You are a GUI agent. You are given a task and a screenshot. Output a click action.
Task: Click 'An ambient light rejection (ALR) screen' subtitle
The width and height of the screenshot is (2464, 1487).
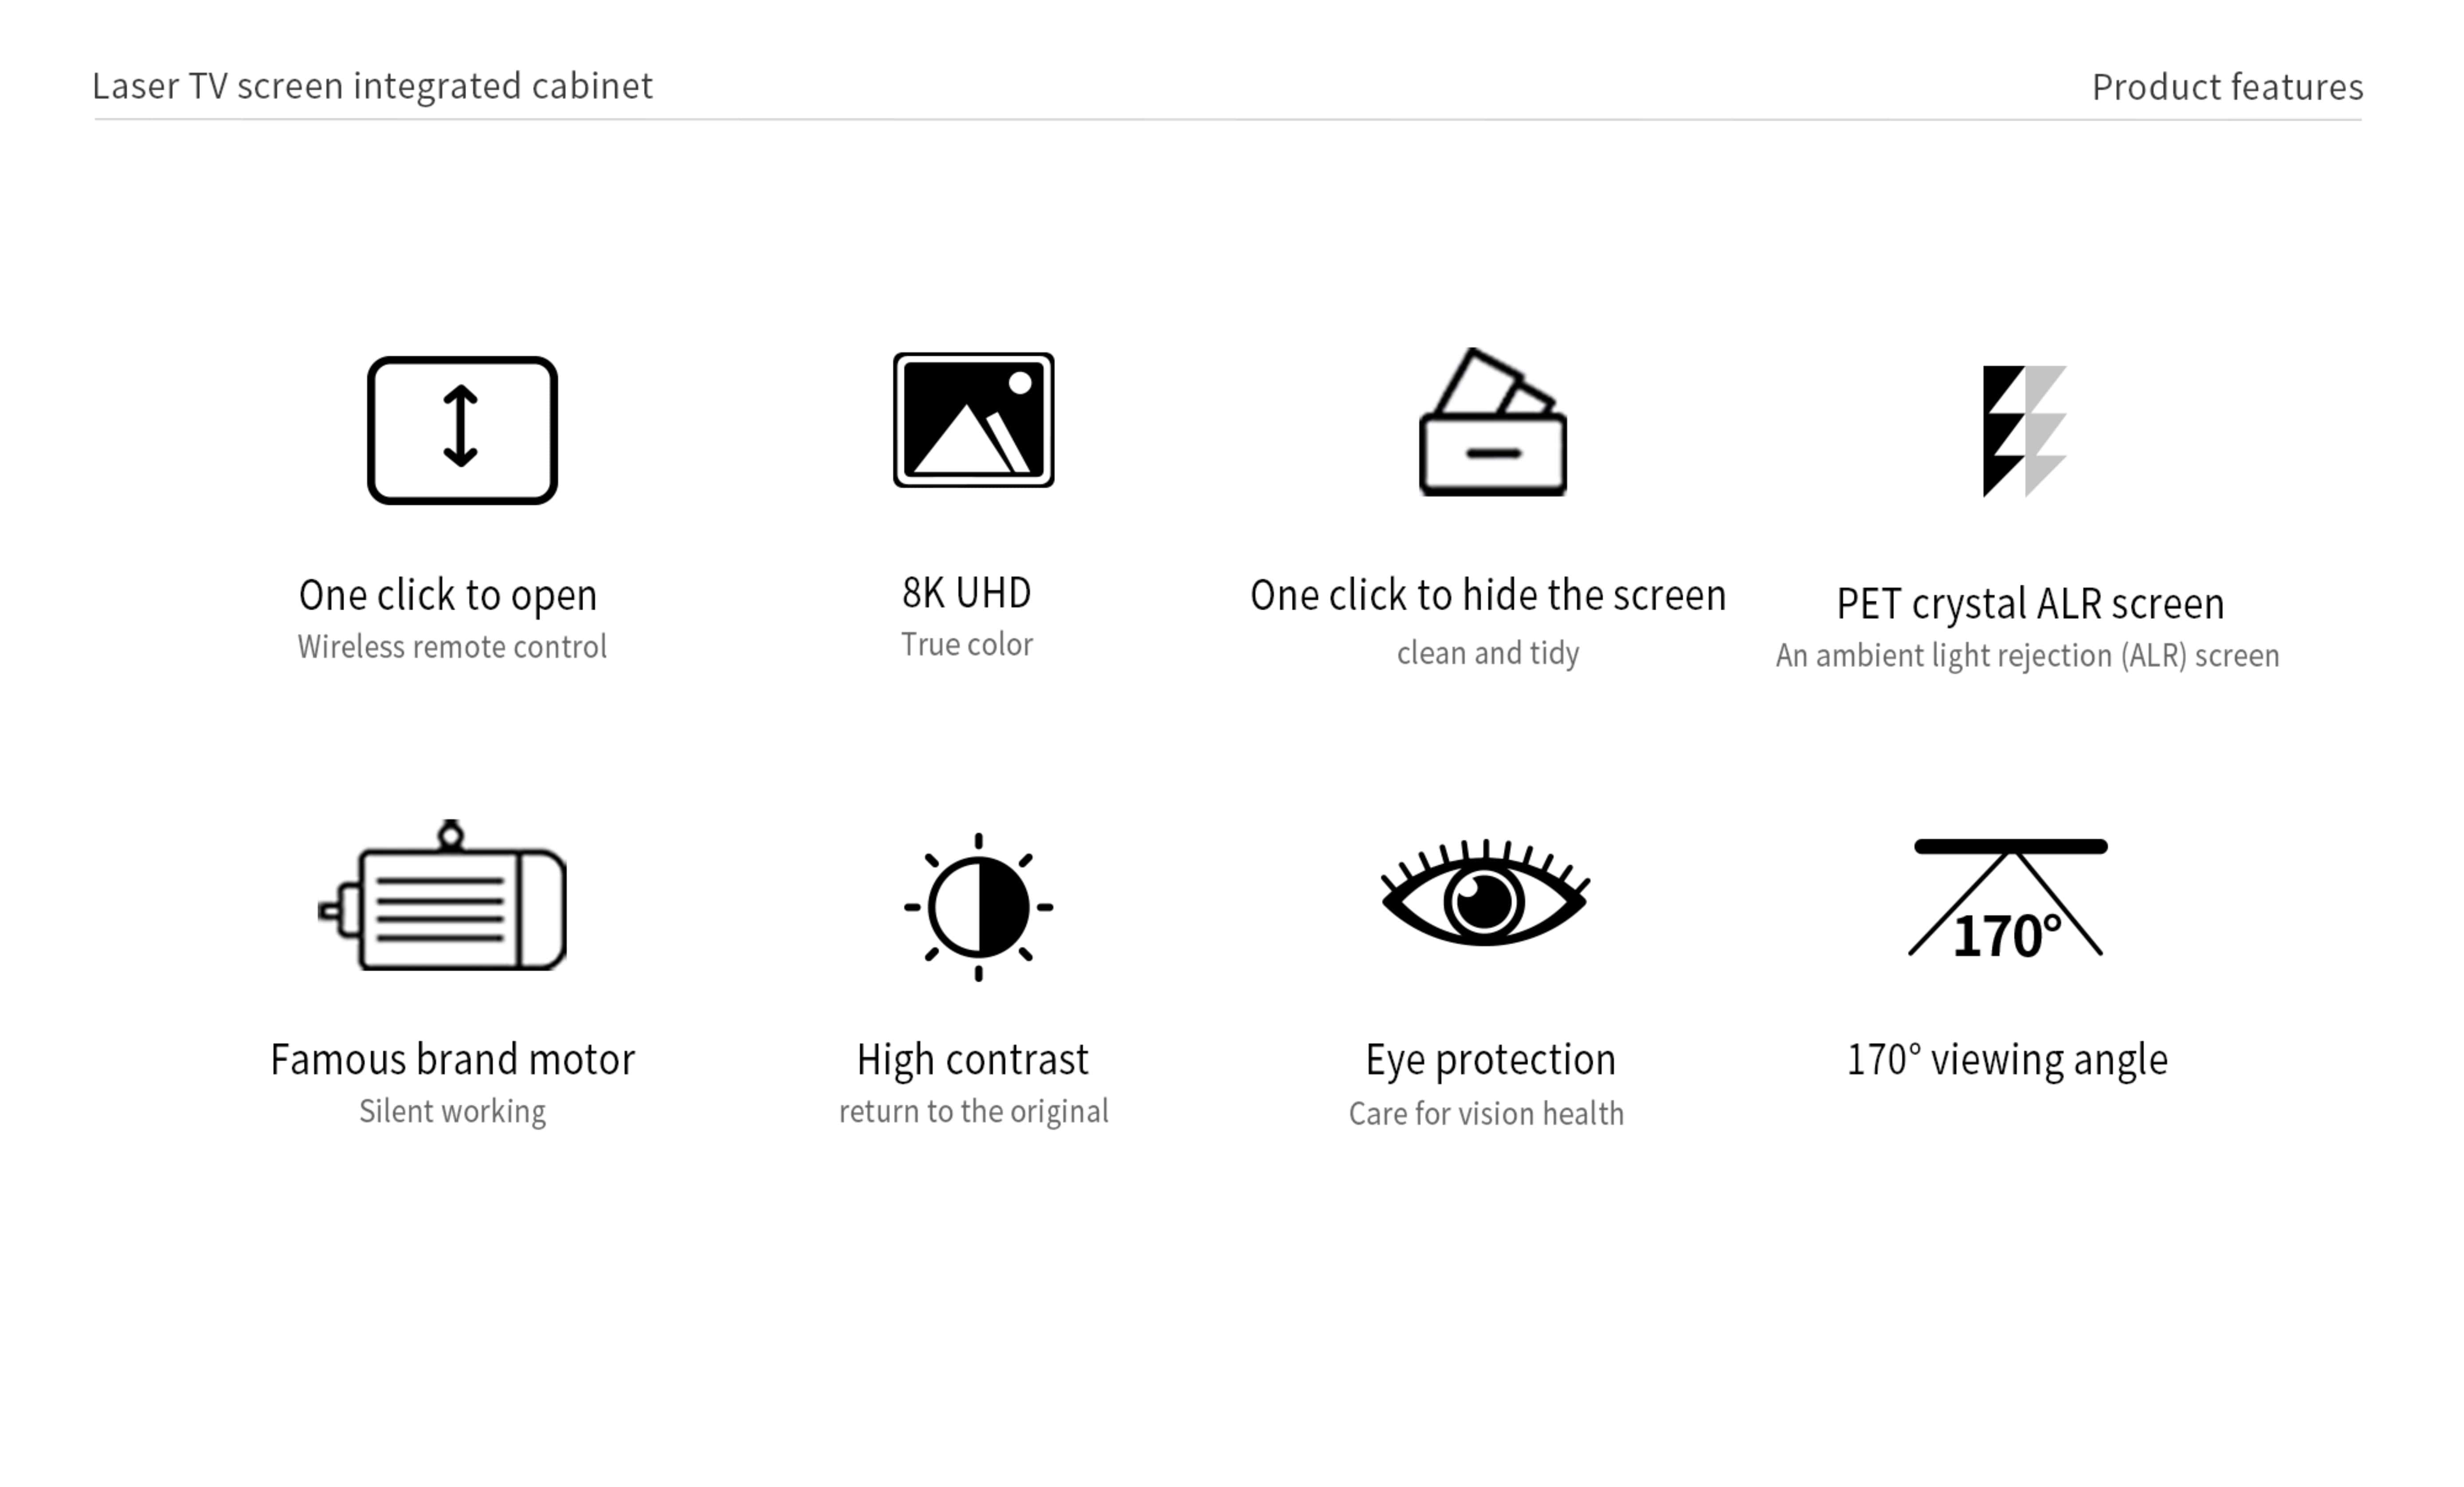2027,656
